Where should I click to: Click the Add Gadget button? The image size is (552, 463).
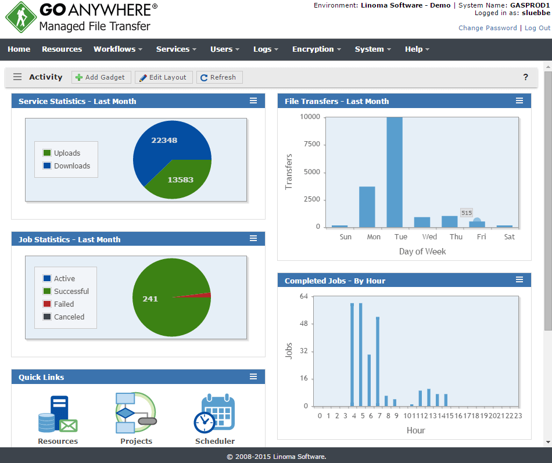tap(100, 77)
